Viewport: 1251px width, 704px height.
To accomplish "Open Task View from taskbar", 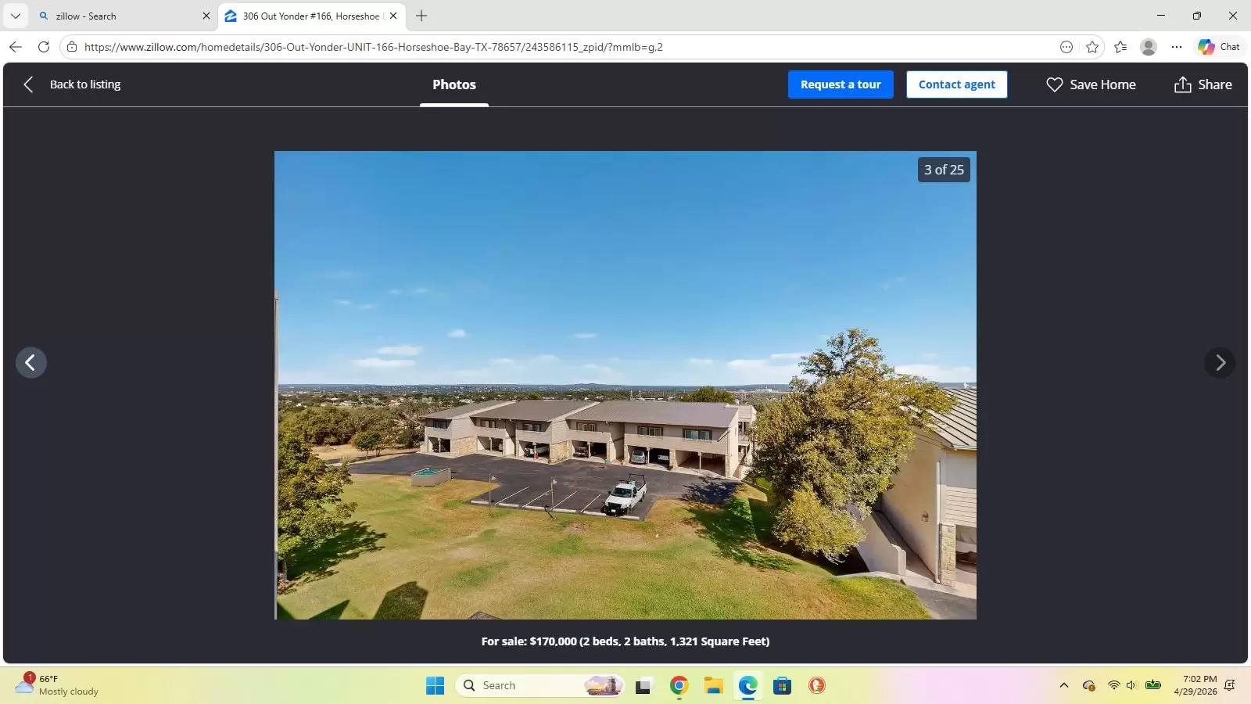I will pos(643,686).
